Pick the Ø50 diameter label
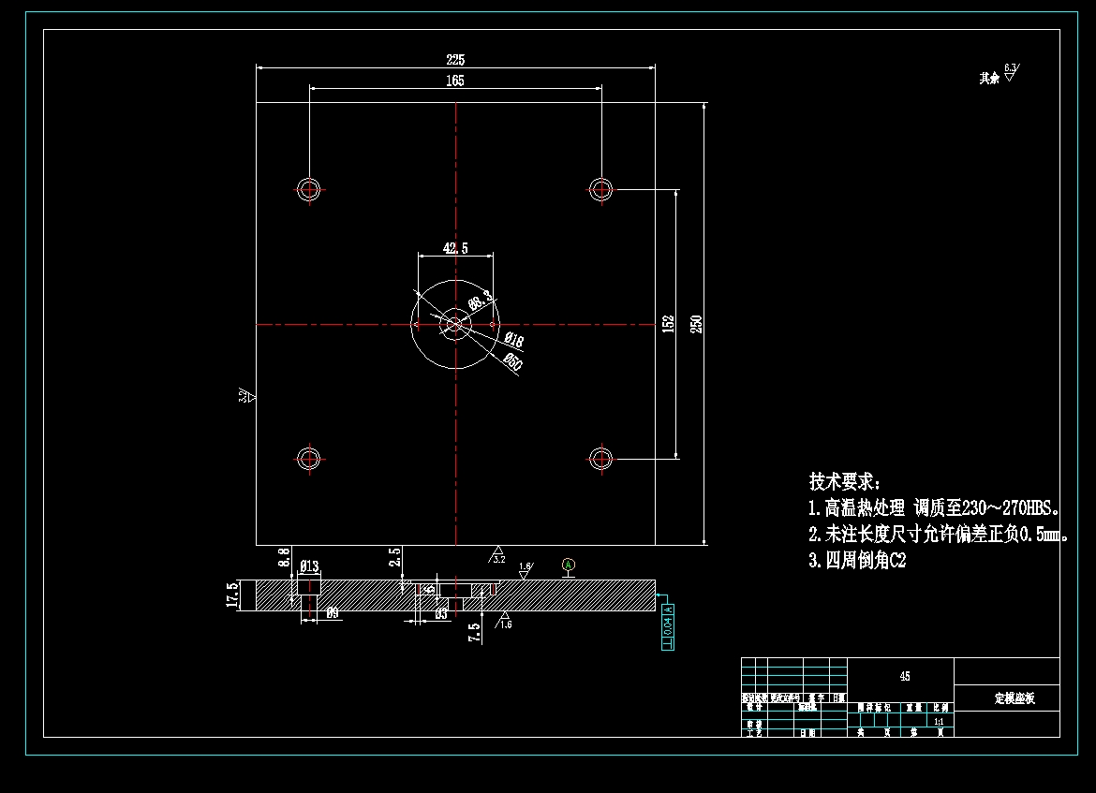 512,361
